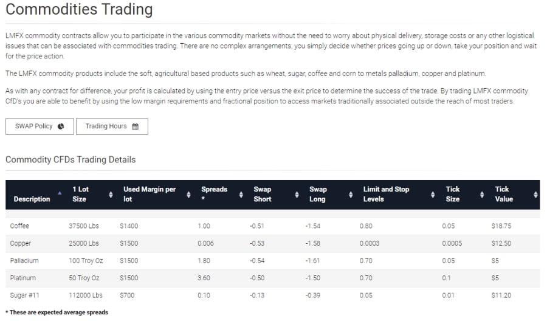
Task: Click the Platinum row description
Action: (22, 278)
